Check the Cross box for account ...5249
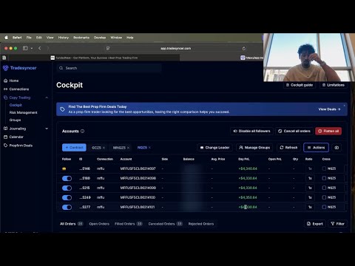 (324, 197)
